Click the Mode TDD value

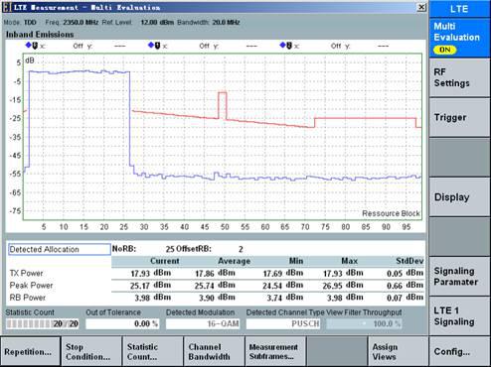30,23
